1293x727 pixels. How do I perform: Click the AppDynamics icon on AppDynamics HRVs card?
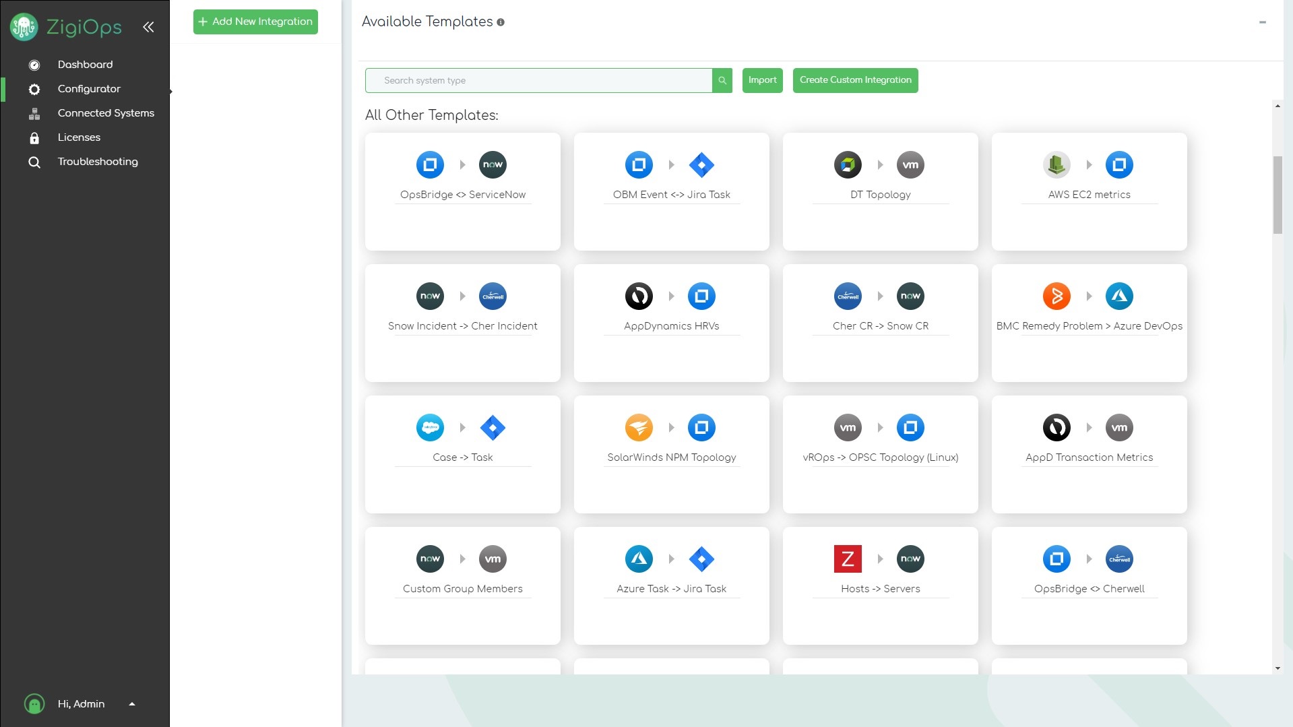point(638,296)
